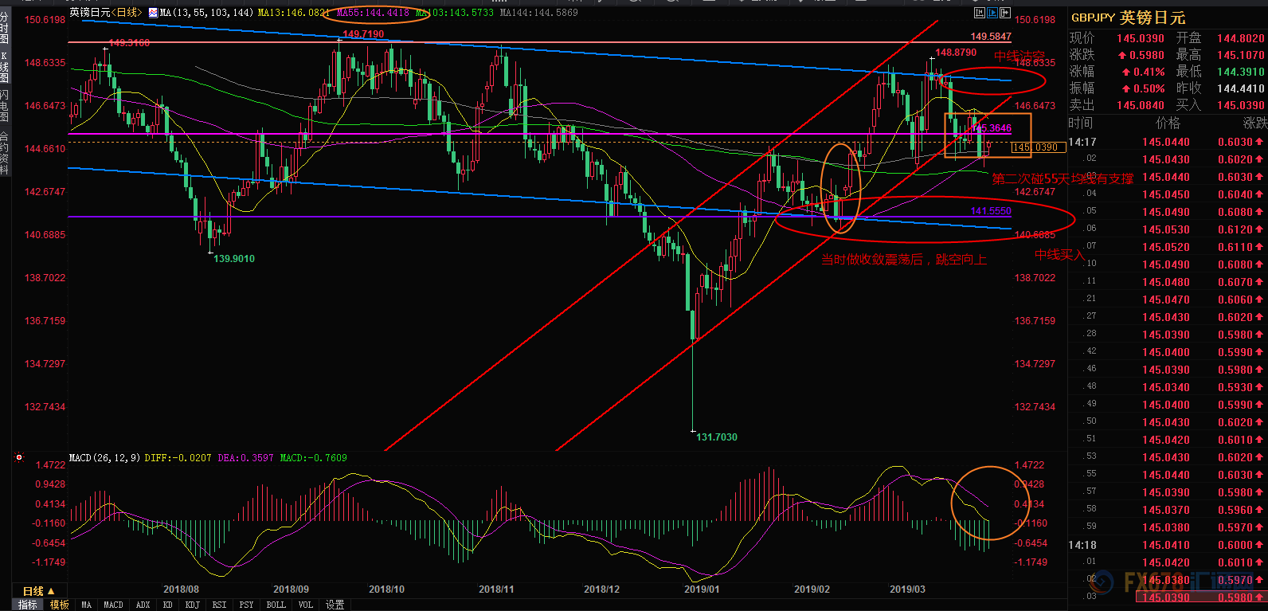Click the 2018/10 date on the time axis

[386, 589]
